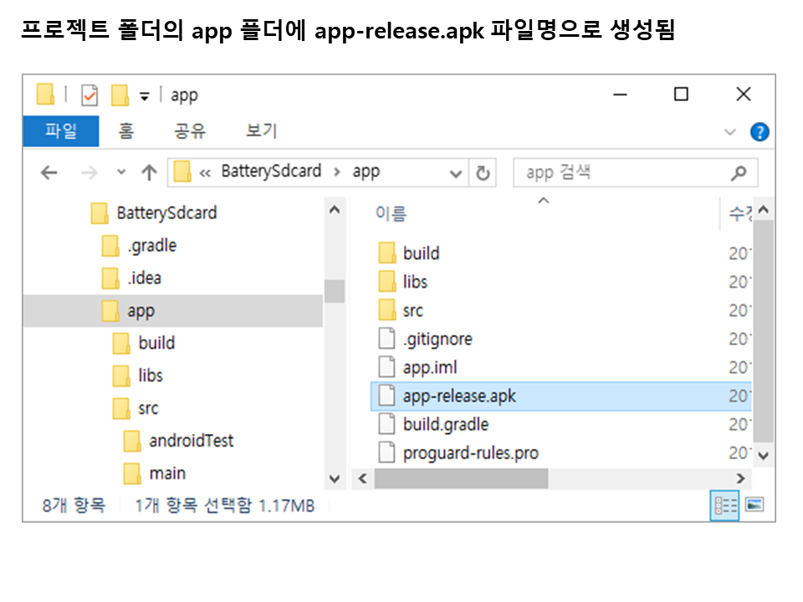Click the Up one level arrow
Viewport: 803px width, 602px height.
tap(149, 173)
